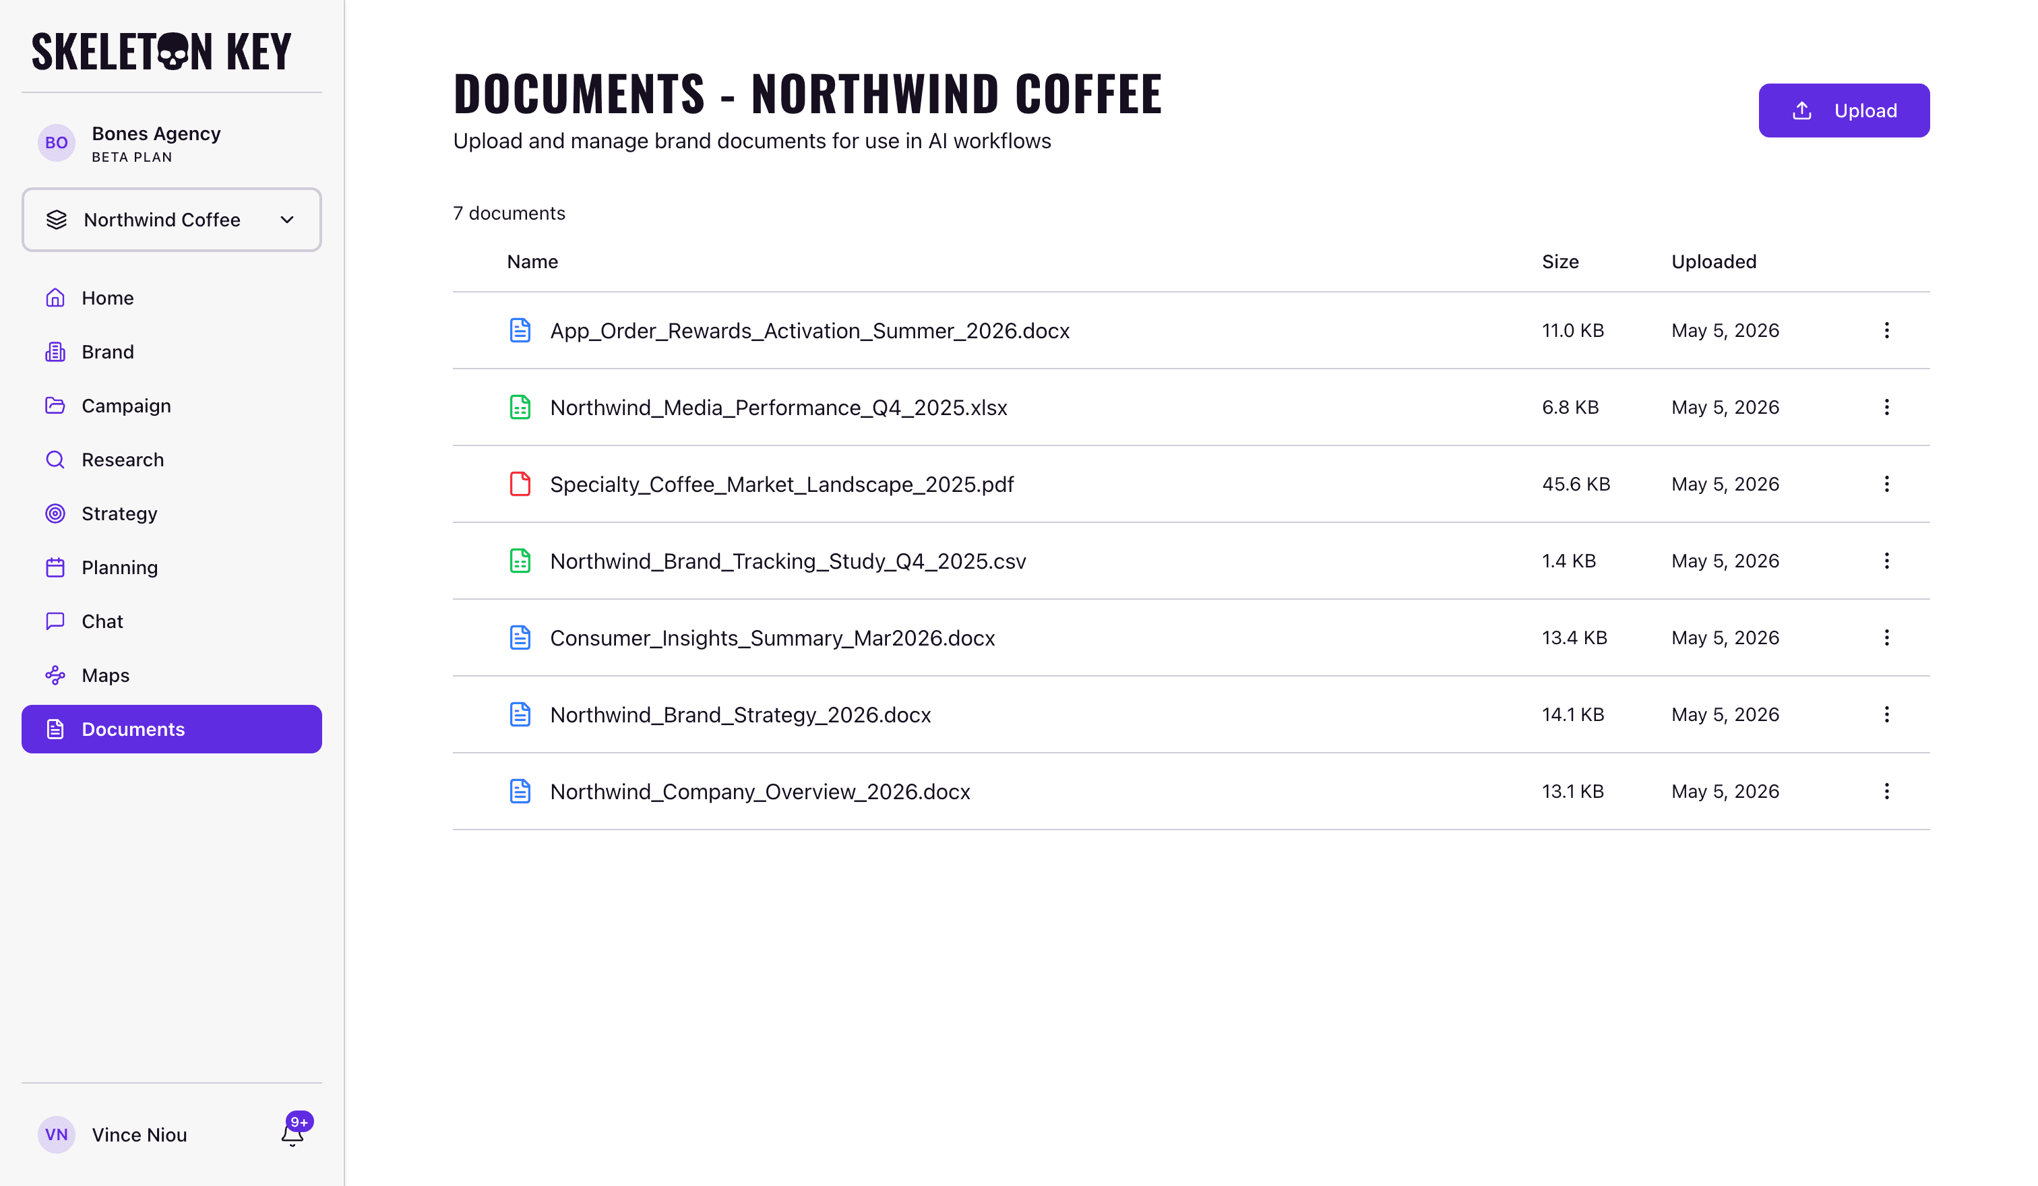Click the csv icon for Northwind_Brand_Tracking_Study

pyautogui.click(x=520, y=561)
